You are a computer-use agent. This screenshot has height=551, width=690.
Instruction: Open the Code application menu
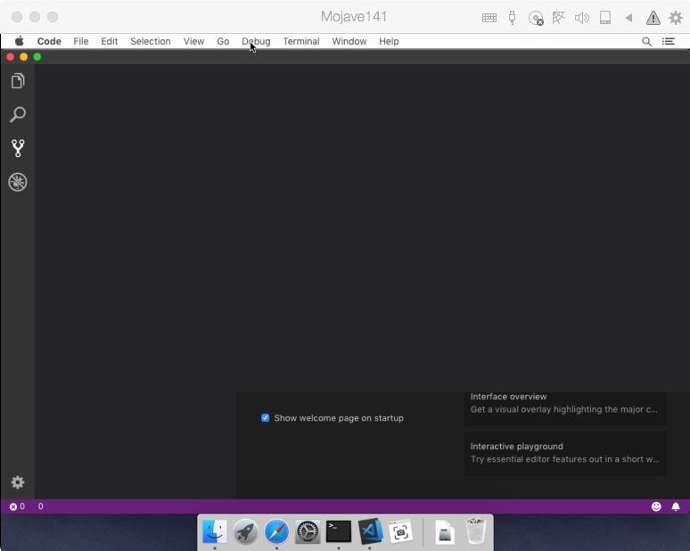click(49, 41)
